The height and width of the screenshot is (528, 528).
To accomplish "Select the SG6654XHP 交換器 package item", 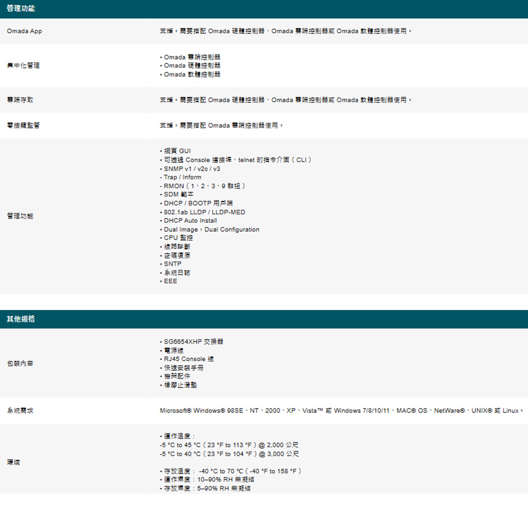I will point(193,342).
